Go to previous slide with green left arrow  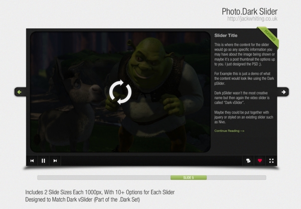pos(20,92)
